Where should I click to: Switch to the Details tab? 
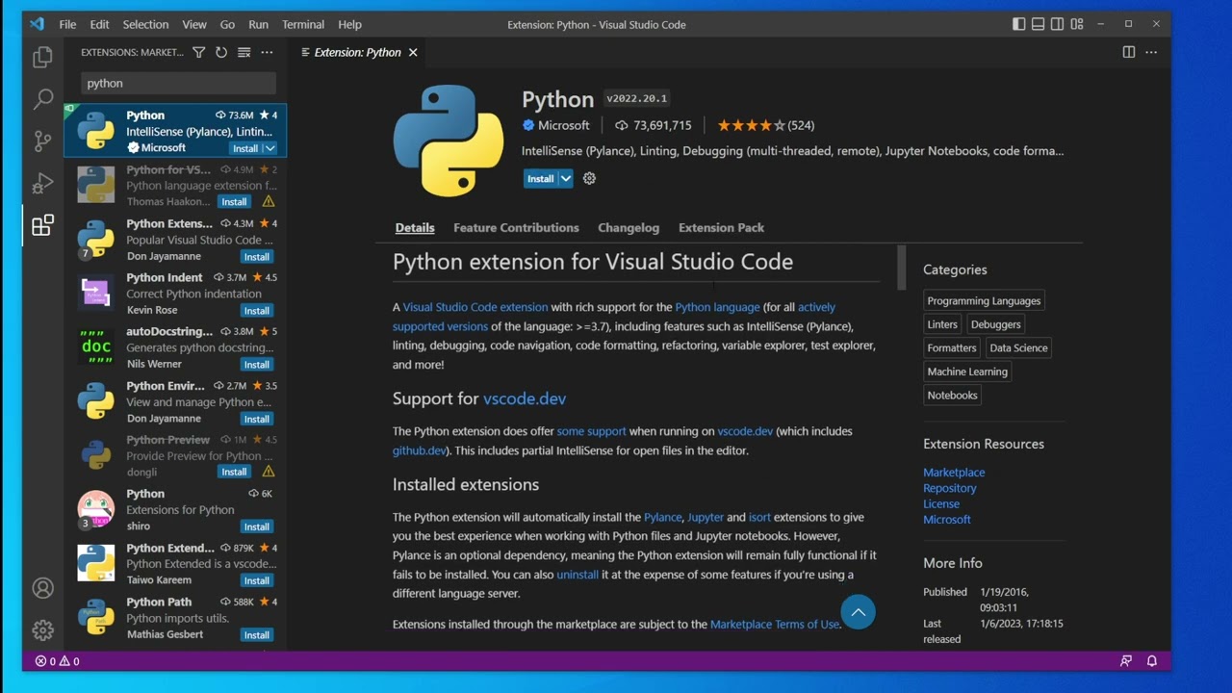pos(415,228)
